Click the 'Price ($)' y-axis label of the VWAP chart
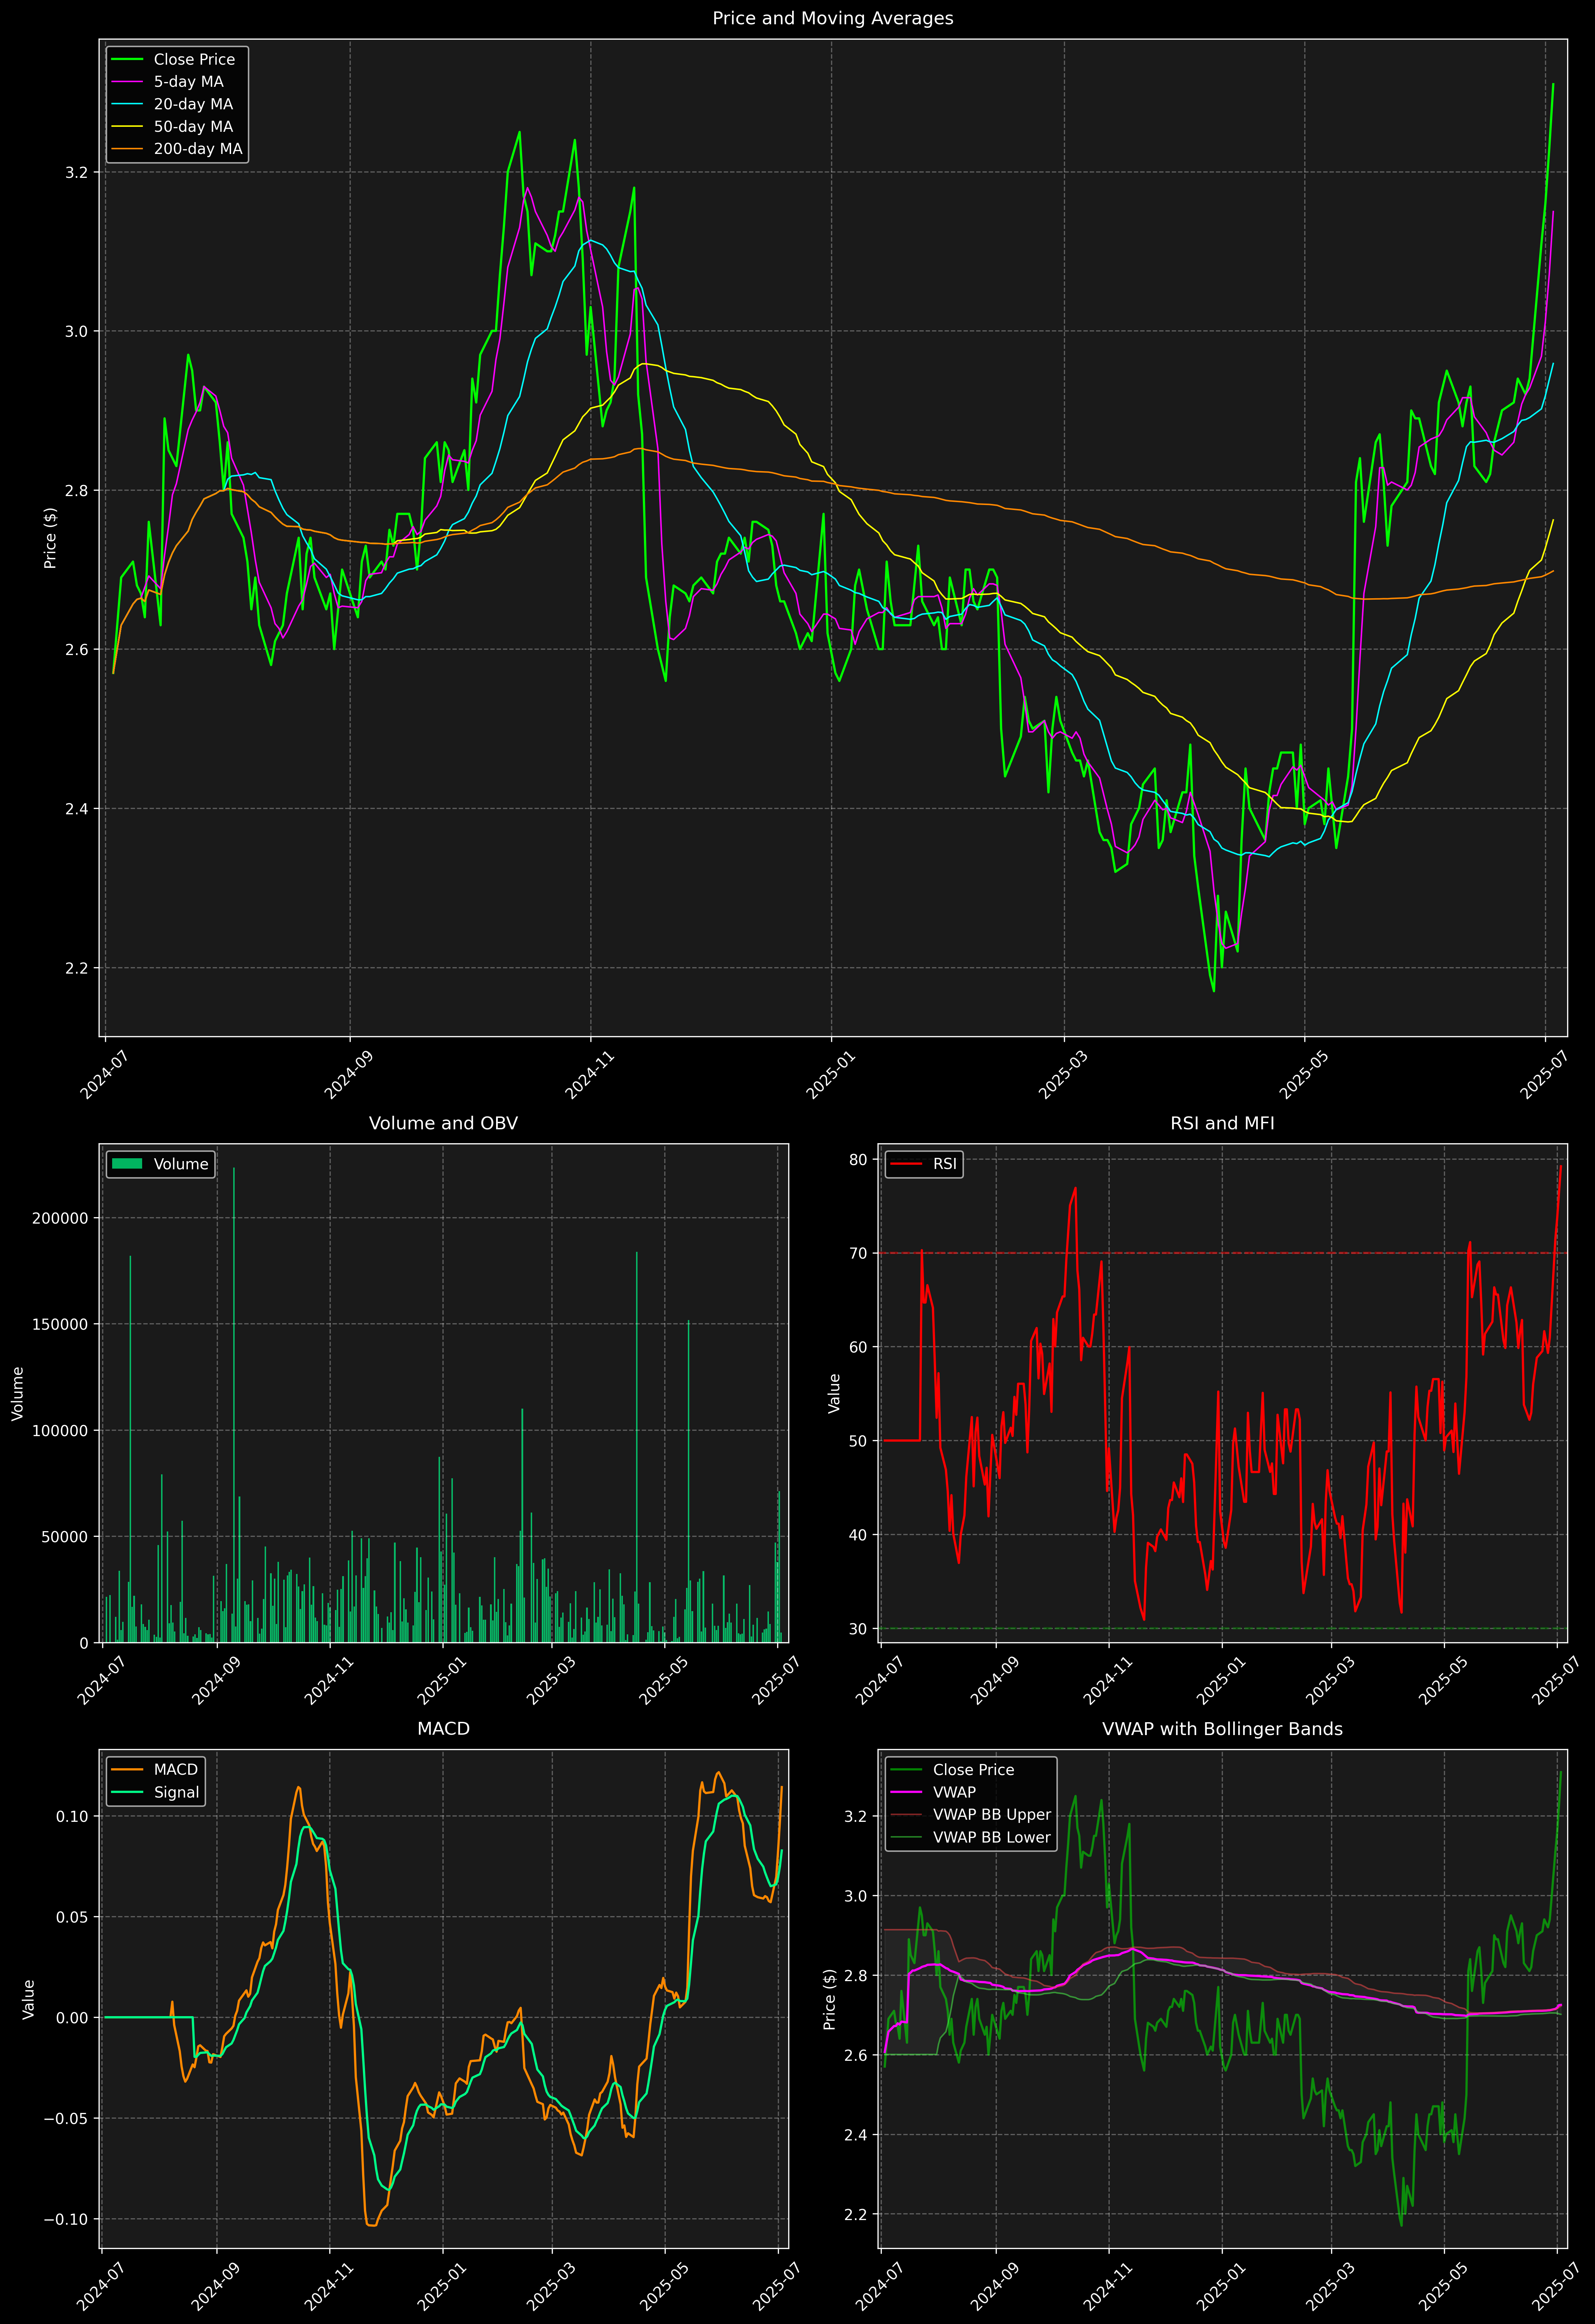The image size is (1595, 2324). [829, 1999]
